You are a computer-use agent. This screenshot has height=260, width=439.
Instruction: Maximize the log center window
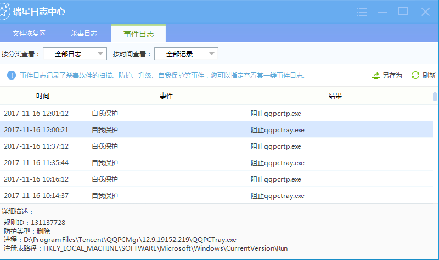coord(403,12)
